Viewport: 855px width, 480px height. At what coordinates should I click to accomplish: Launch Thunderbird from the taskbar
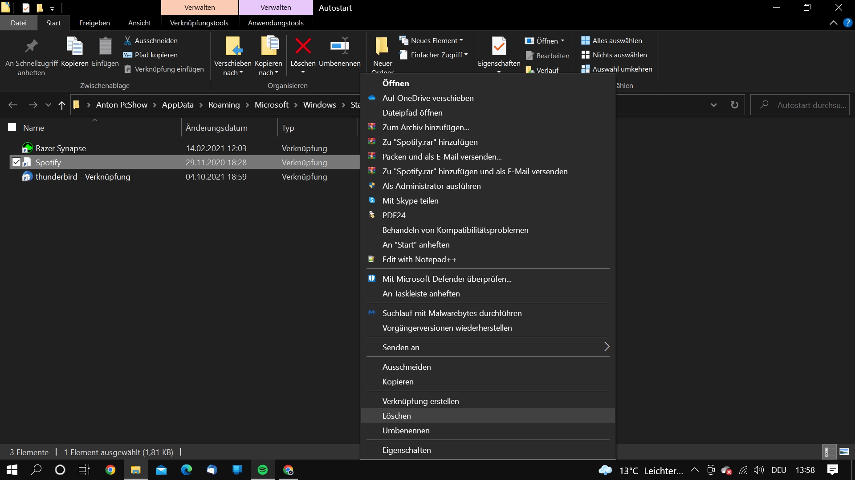[212, 470]
